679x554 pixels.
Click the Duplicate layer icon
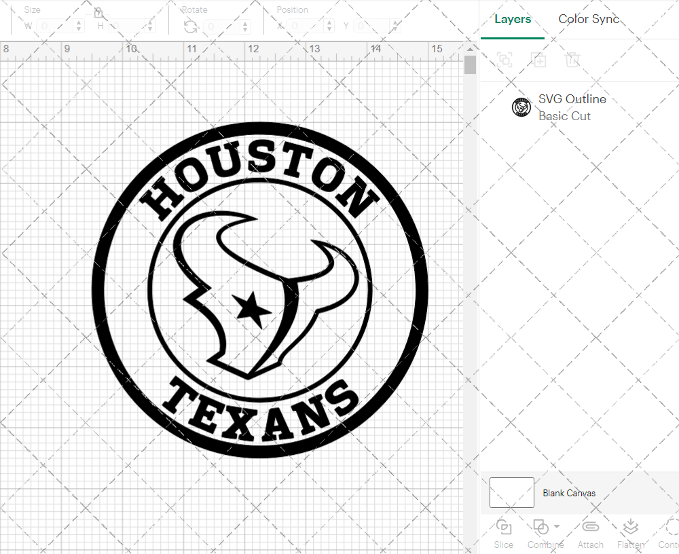tap(539, 60)
